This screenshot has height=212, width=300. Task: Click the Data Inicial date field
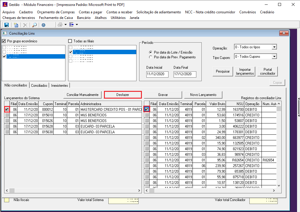(x=157, y=74)
